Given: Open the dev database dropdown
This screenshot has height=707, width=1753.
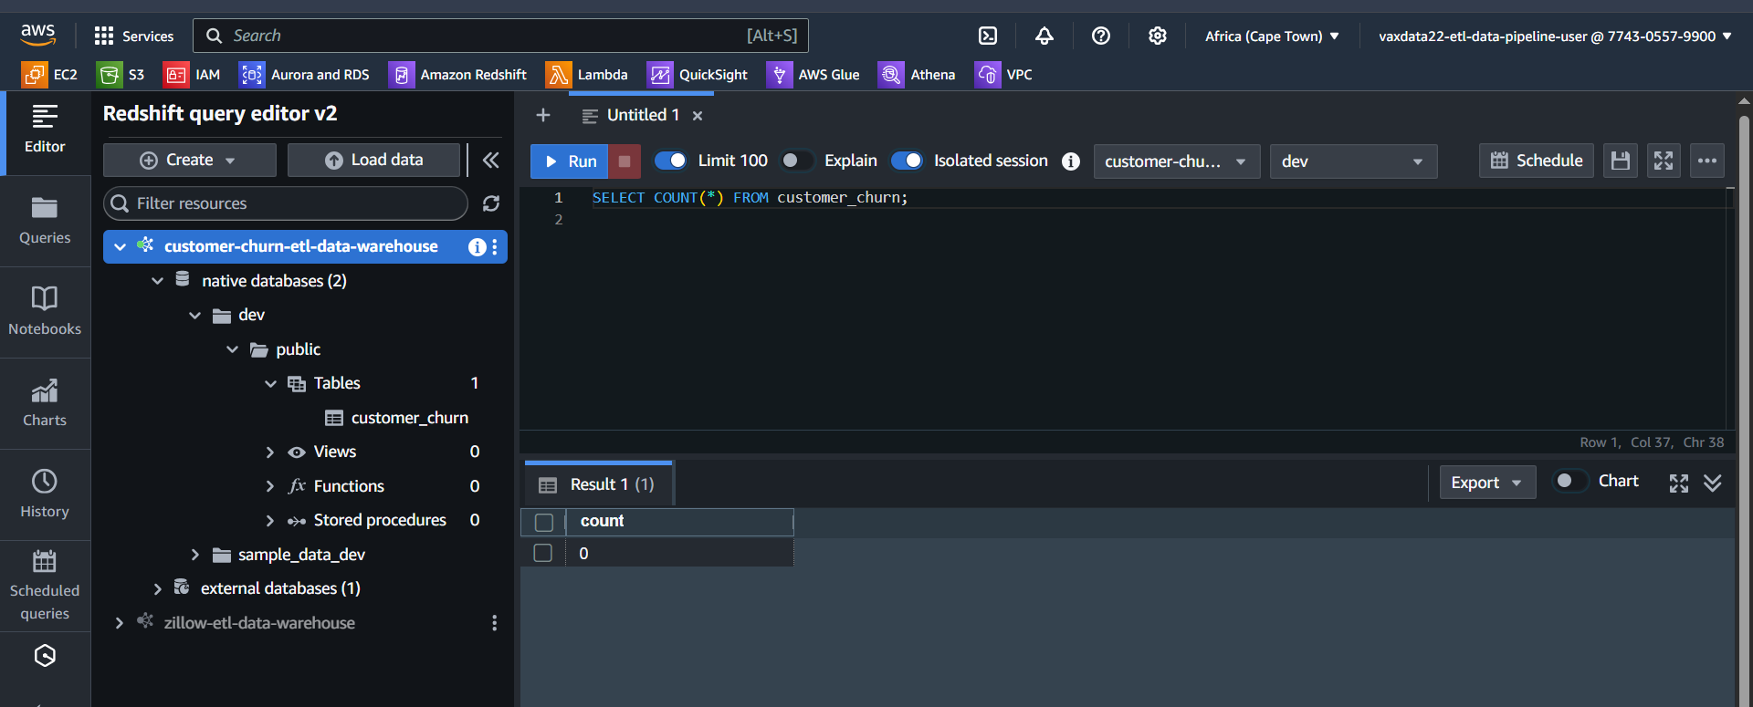Looking at the screenshot, I should [x=1353, y=161].
